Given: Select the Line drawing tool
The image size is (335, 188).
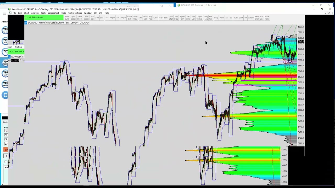Looking at the screenshot, I should (x=155, y=17).
